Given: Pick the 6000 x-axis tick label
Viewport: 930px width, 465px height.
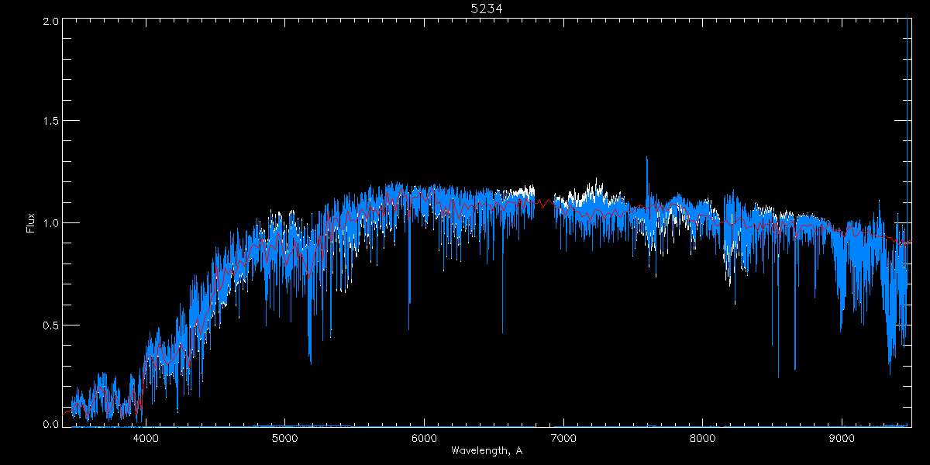Looking at the screenshot, I should 424,439.
